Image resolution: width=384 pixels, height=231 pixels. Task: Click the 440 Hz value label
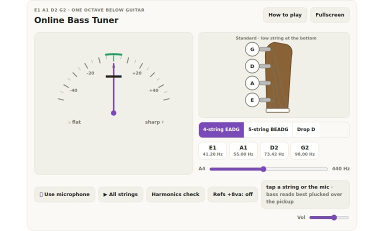[x=340, y=169]
